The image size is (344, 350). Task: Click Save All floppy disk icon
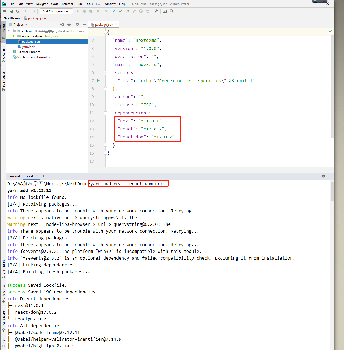click(x=11, y=11)
